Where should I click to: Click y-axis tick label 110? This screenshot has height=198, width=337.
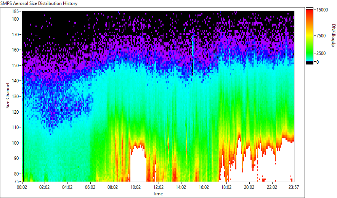(x=15, y=127)
